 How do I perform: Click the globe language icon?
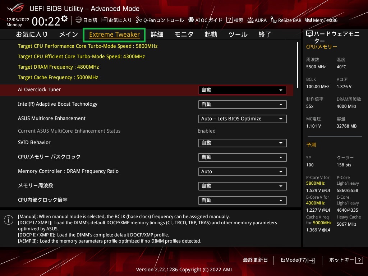[79, 20]
